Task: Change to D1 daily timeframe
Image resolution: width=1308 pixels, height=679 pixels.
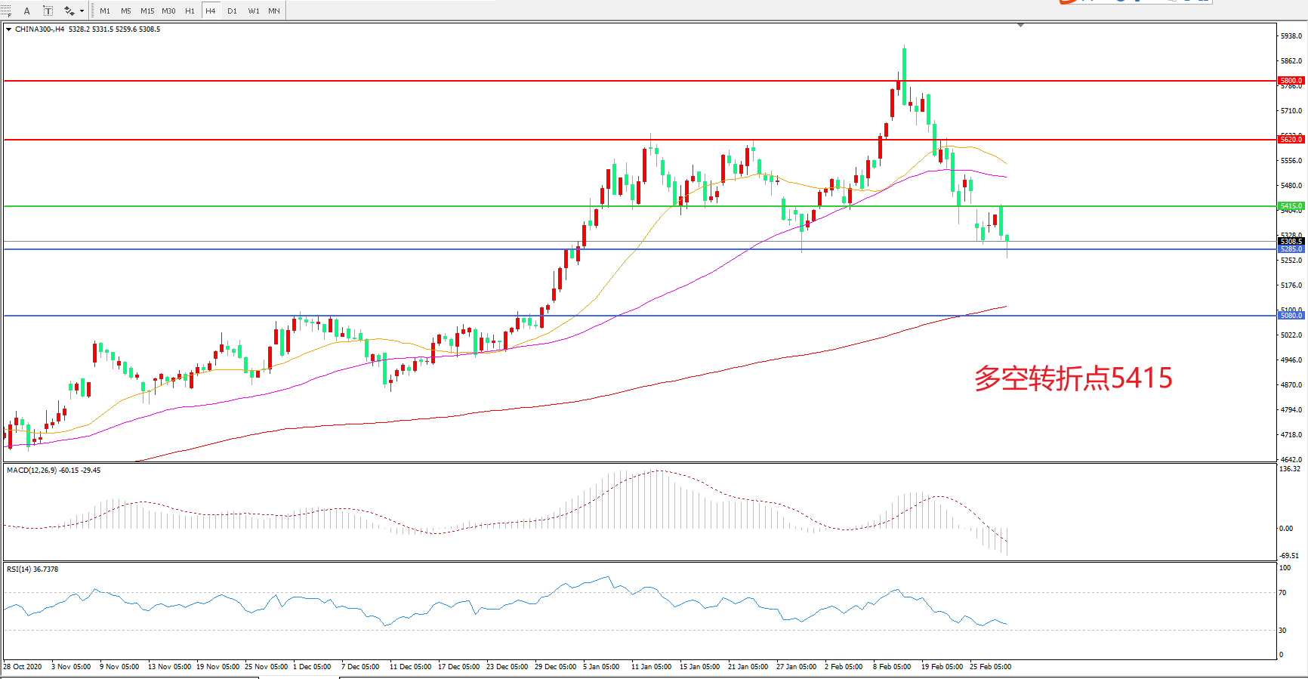Action: coord(232,11)
